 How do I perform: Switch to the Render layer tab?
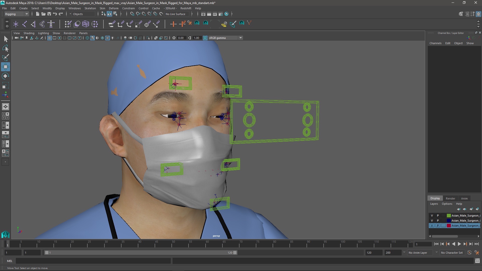(450, 198)
